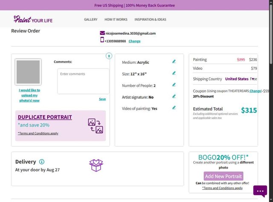Change the contact phone number
This screenshot has width=273, height=202.
(134, 41)
